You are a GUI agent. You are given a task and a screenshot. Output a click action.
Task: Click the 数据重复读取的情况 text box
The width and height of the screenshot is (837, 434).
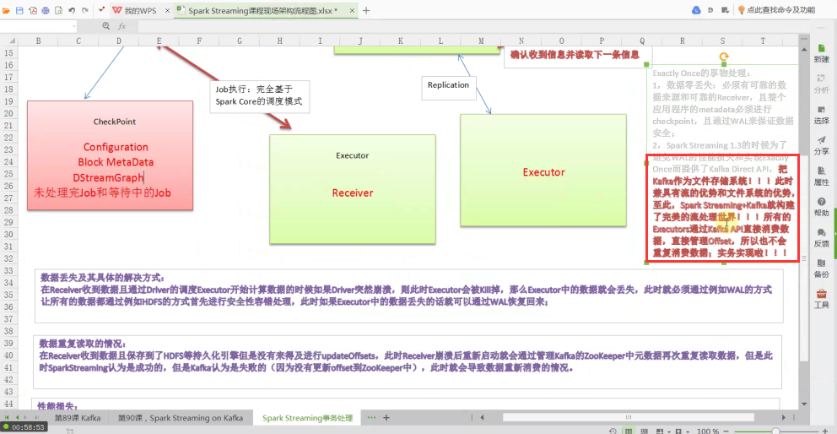[408, 362]
